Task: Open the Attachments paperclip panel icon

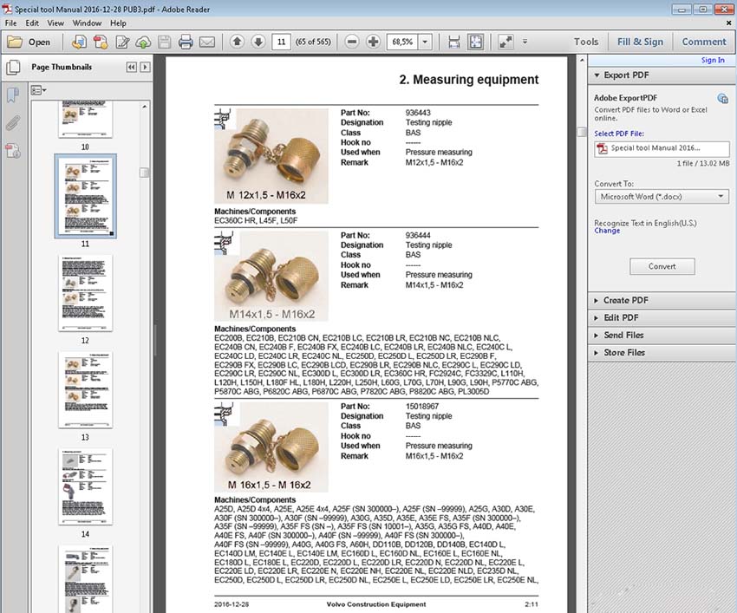Action: pos(13,123)
